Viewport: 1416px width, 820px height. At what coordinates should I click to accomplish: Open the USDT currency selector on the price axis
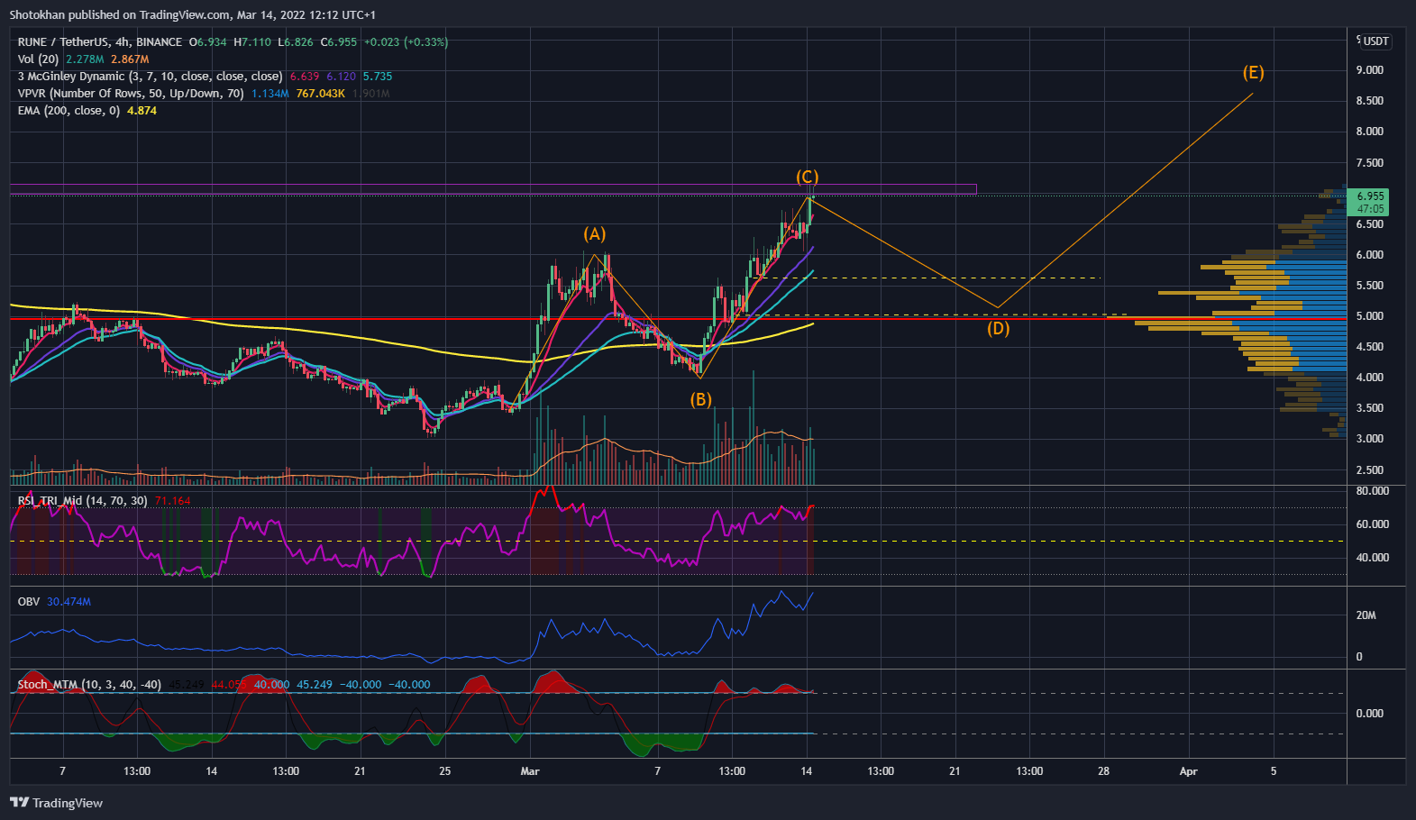click(x=1375, y=41)
